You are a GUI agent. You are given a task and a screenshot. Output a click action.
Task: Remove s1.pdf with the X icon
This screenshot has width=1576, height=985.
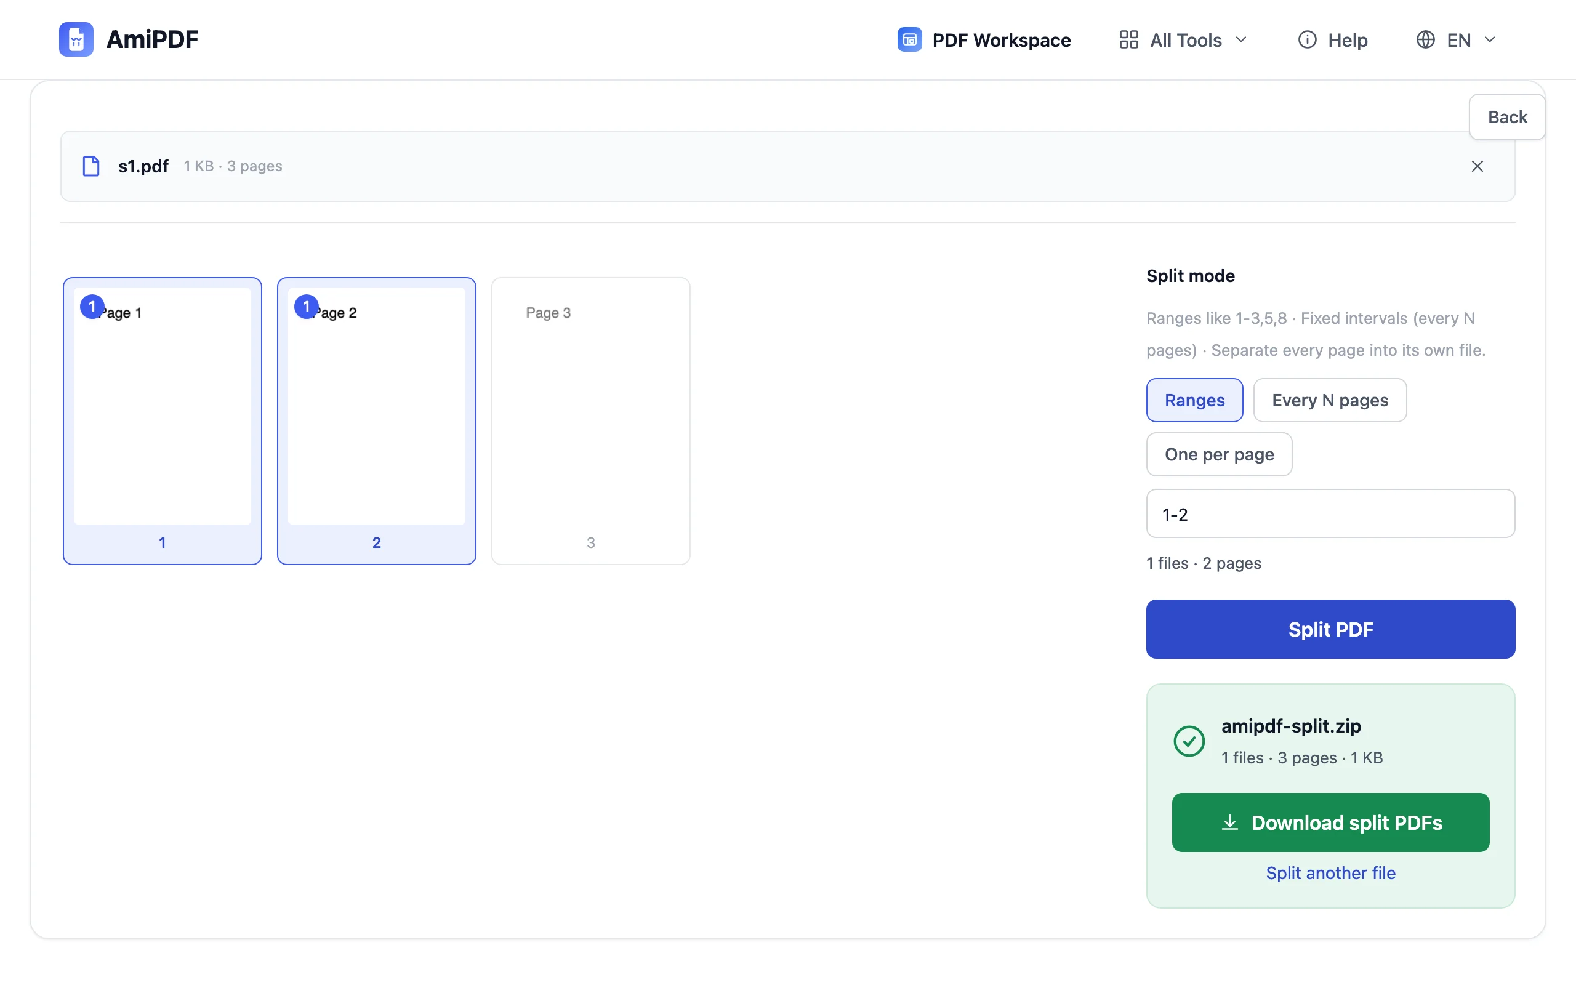coord(1477,166)
